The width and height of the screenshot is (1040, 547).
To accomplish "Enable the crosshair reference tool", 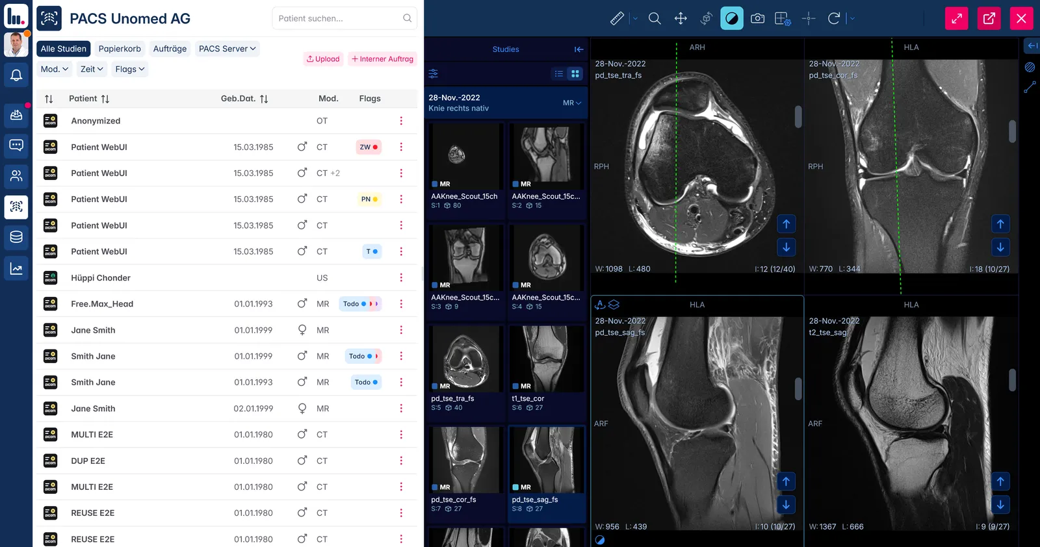I will (x=809, y=19).
